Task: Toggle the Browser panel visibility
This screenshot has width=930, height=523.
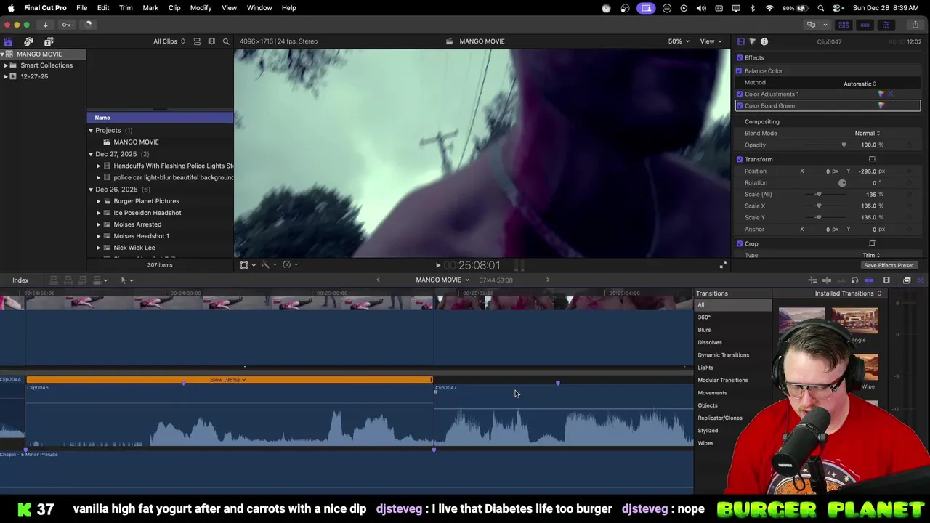Action: (844, 25)
